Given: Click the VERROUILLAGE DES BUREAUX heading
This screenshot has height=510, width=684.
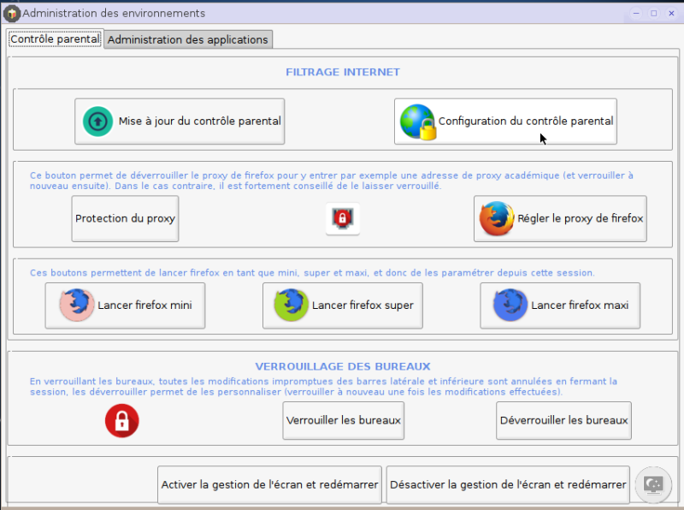Looking at the screenshot, I should [343, 366].
